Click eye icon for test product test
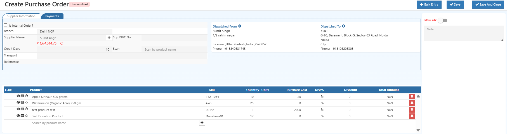 (x=18, y=109)
